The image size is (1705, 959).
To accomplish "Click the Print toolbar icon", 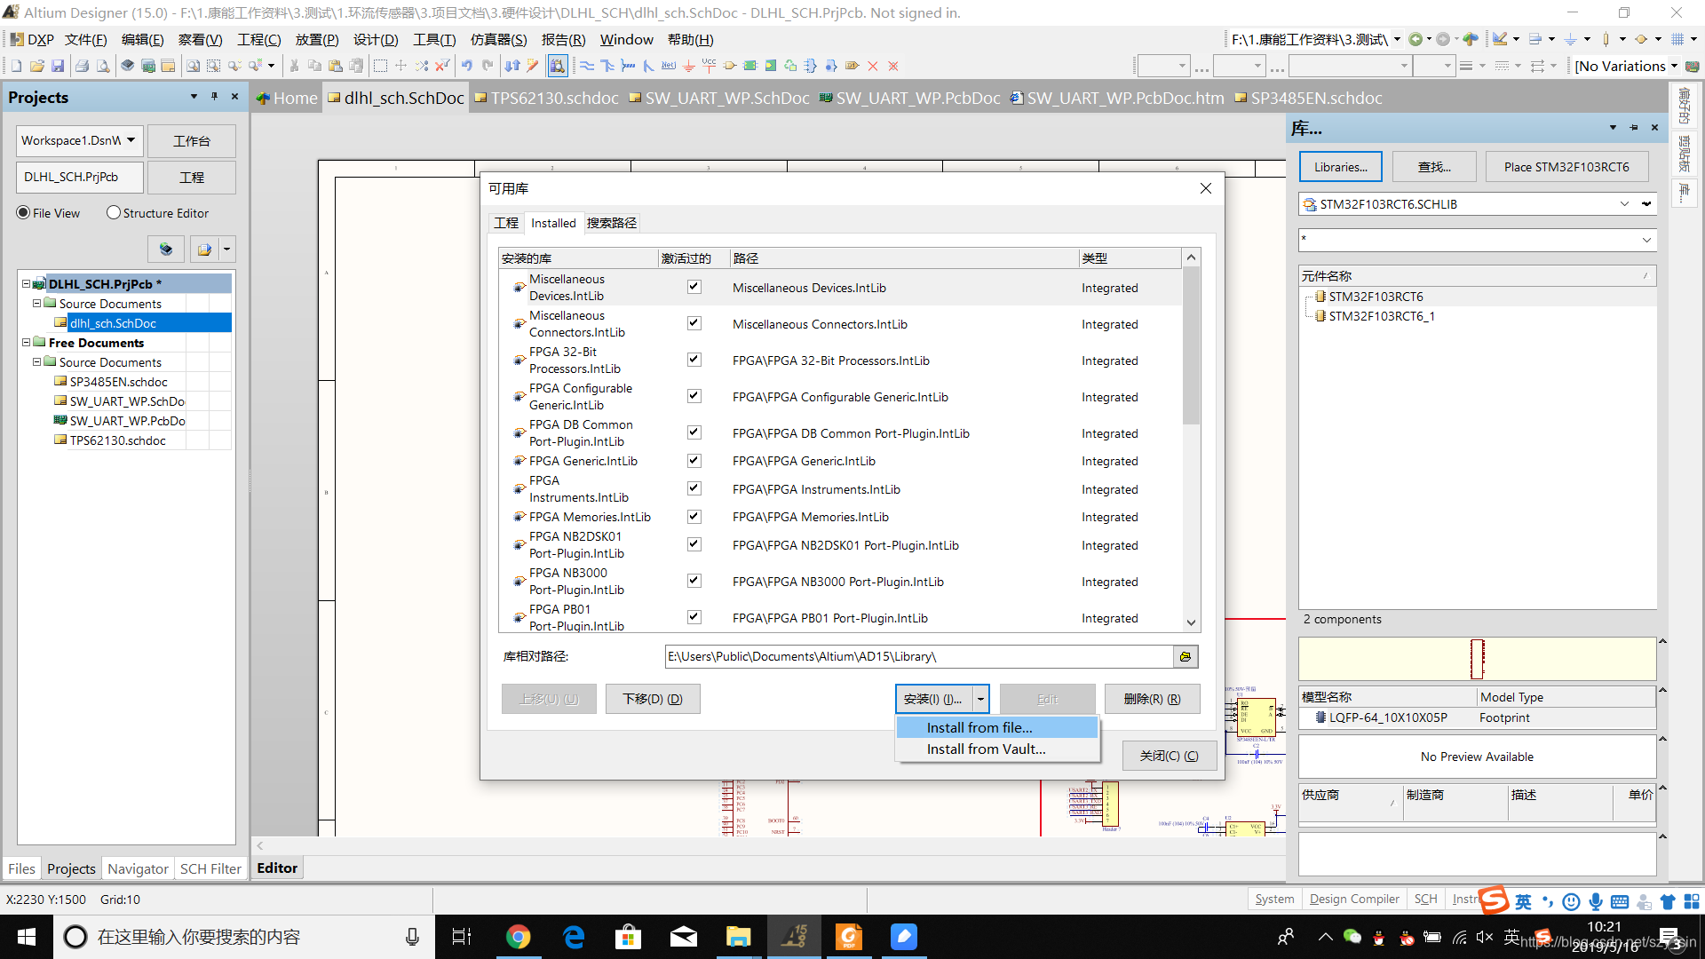I will click(82, 66).
